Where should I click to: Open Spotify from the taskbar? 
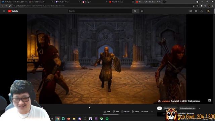(x=107, y=119)
